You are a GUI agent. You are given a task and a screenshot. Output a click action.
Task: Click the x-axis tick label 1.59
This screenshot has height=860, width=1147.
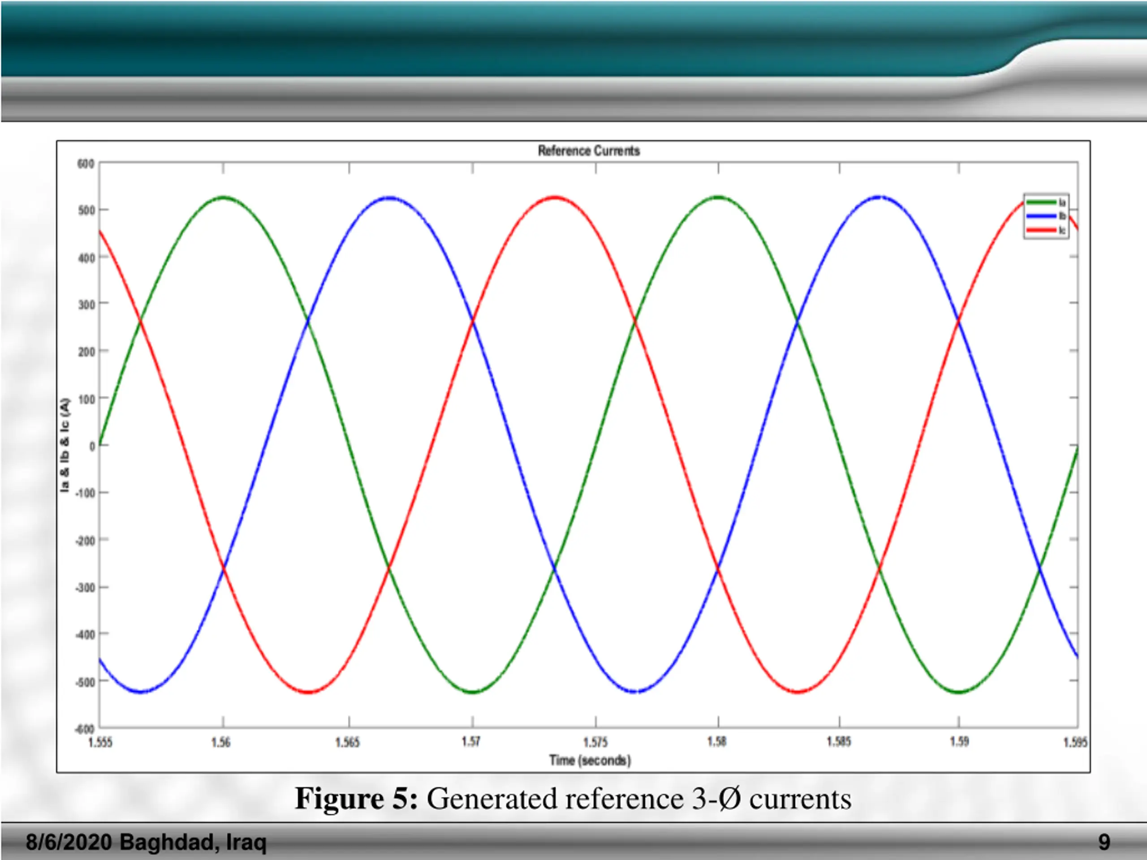tap(959, 742)
